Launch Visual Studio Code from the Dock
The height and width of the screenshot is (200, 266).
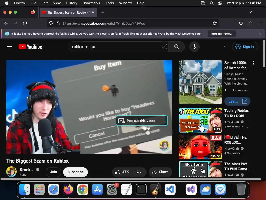[170, 189]
